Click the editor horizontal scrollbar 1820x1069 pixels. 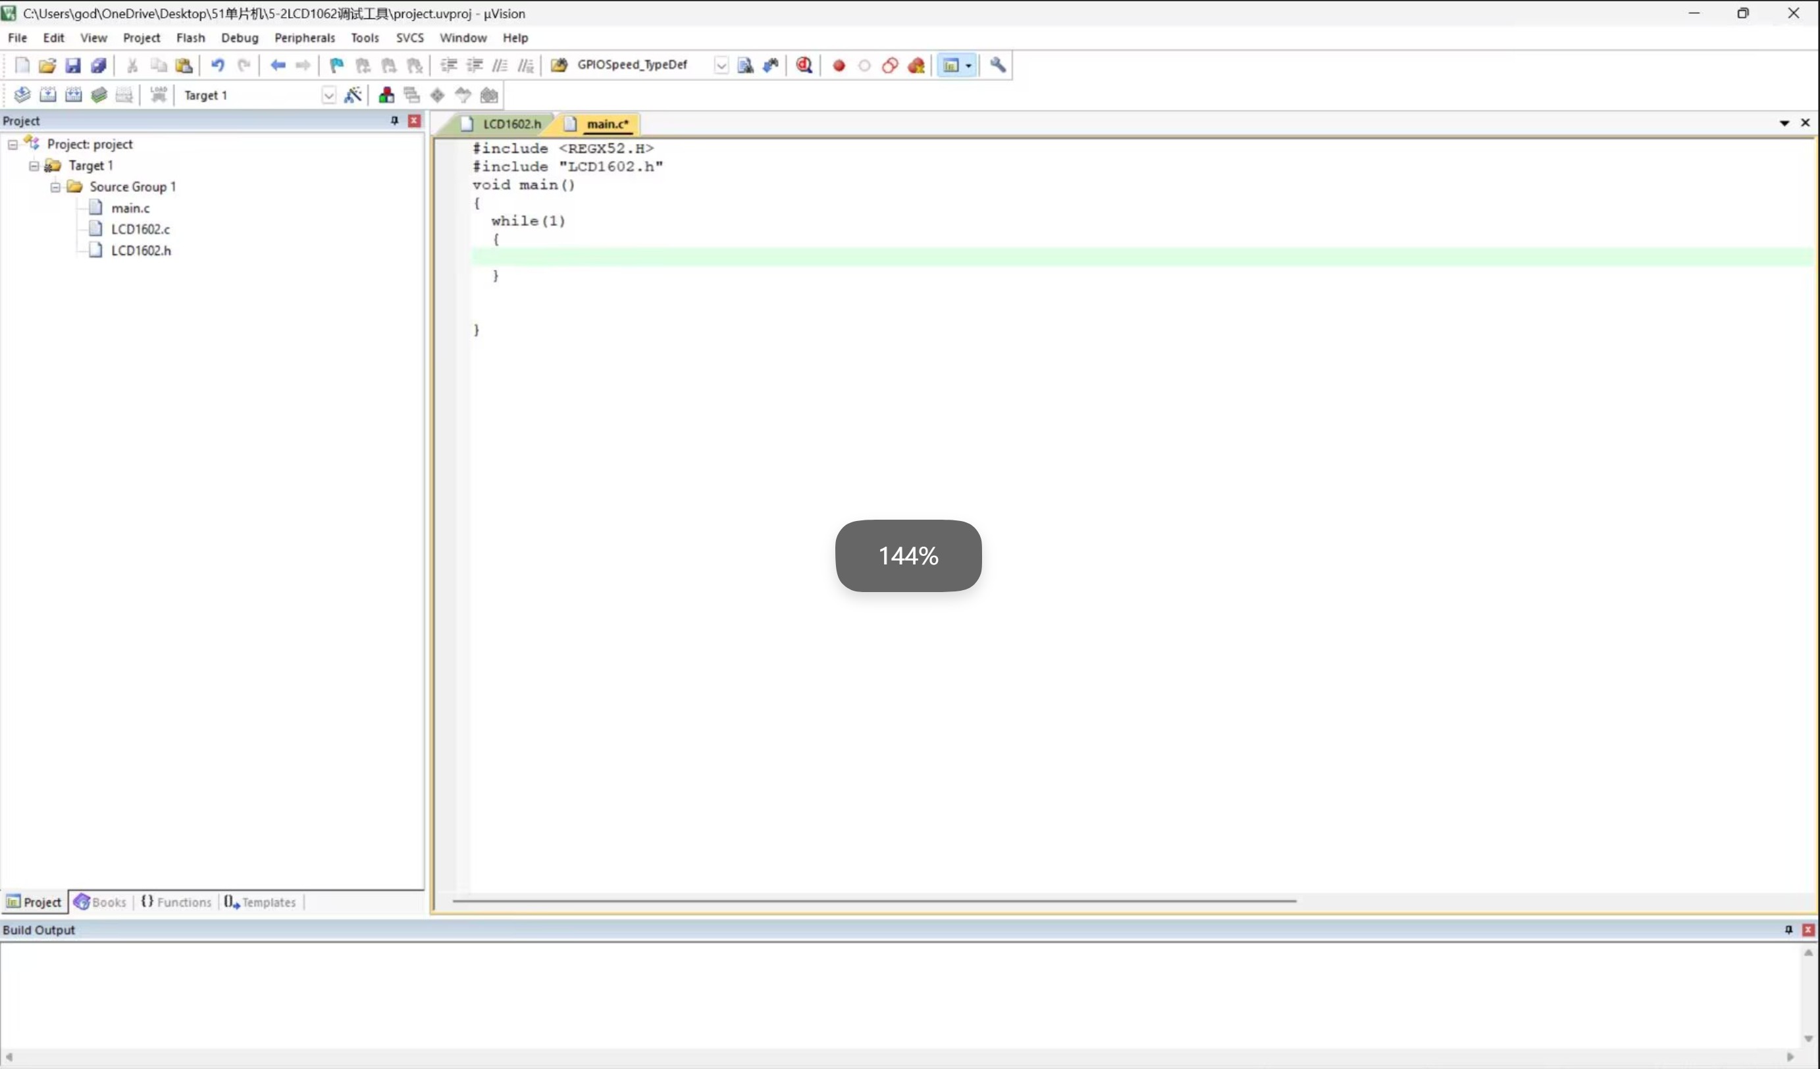(874, 901)
